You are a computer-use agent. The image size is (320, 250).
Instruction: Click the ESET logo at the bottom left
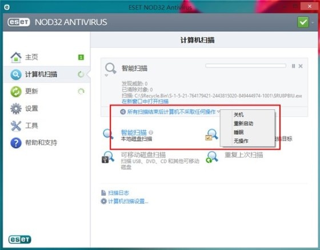tap(19, 240)
